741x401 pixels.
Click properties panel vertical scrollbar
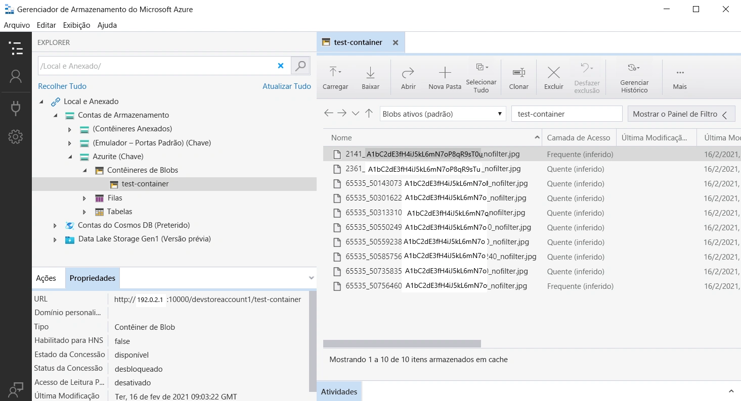point(313,341)
